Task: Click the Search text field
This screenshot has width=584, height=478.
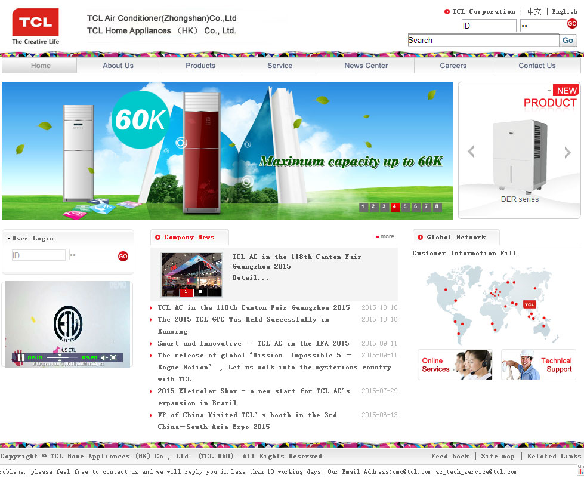Action: pos(483,41)
